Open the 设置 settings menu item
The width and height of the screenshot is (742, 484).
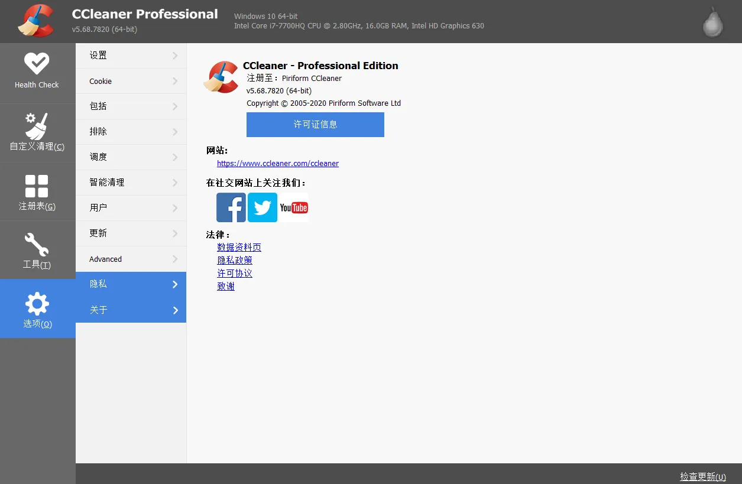(131, 56)
